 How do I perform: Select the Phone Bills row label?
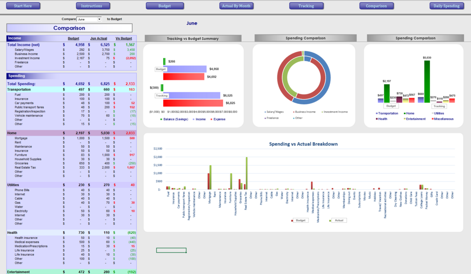(x=22, y=190)
